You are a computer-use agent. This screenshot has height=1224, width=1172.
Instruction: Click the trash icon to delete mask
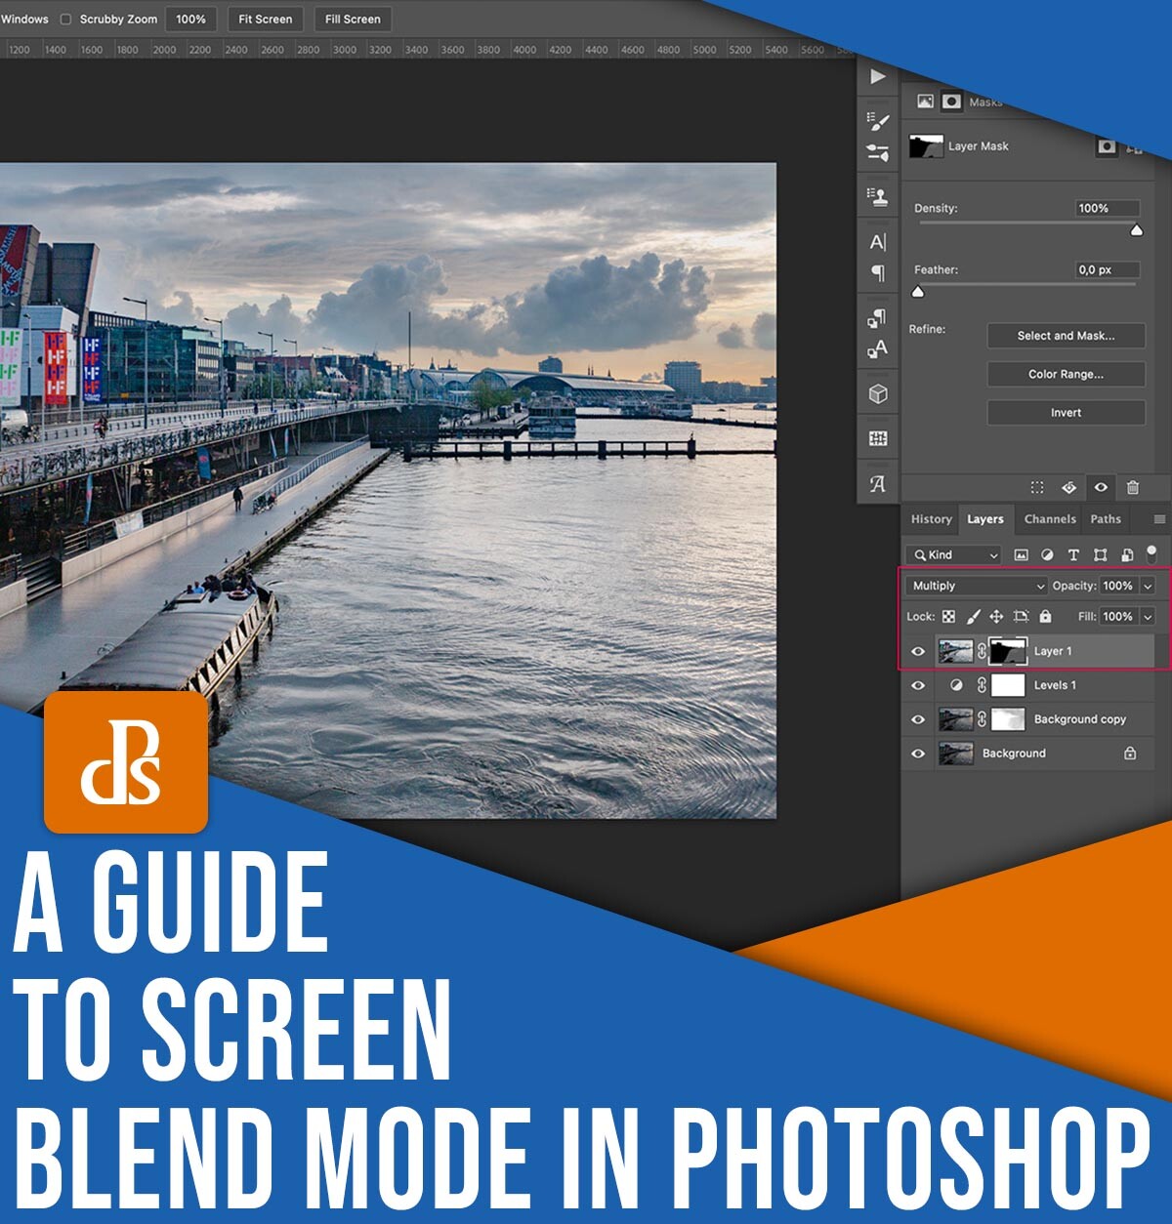coord(1132,488)
